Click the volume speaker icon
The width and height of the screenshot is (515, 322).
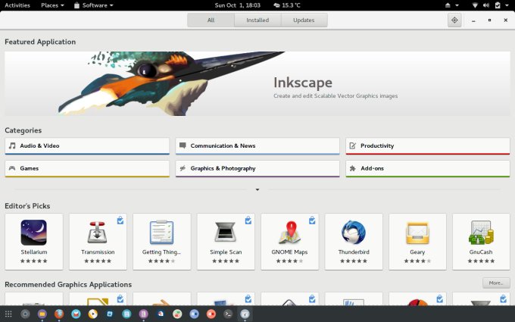pyautogui.click(x=486, y=5)
